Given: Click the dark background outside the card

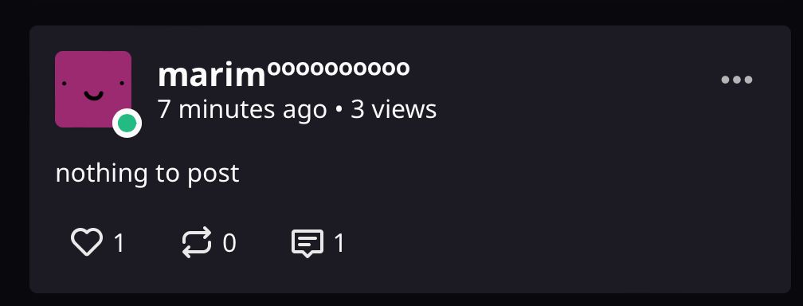Looking at the screenshot, I should pos(401,12).
